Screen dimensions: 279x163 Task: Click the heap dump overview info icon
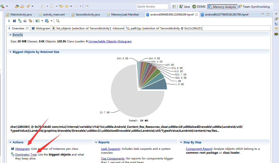click(9, 21)
